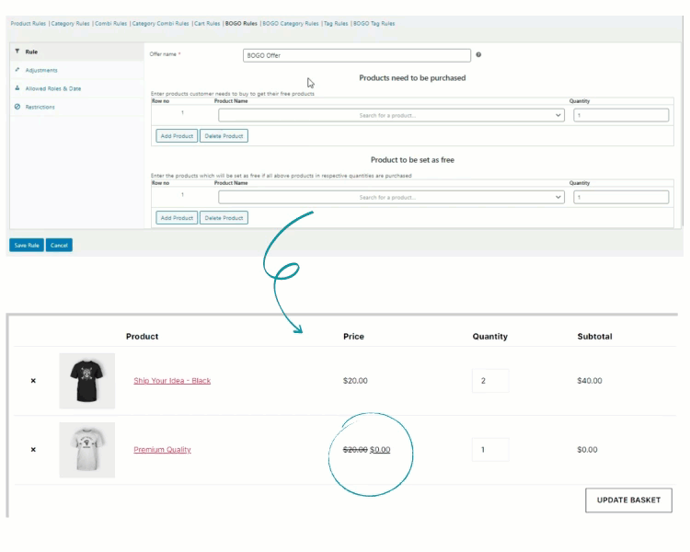Click the Product to be set as free heading
Image resolution: width=690 pixels, height=552 pixels.
(x=412, y=160)
